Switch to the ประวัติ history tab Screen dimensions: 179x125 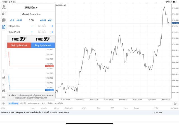click(23, 103)
